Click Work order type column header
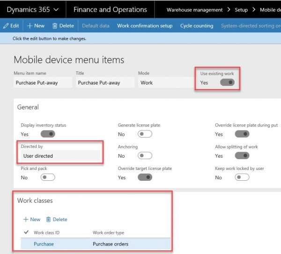The width and height of the screenshot is (281, 254). (x=109, y=232)
